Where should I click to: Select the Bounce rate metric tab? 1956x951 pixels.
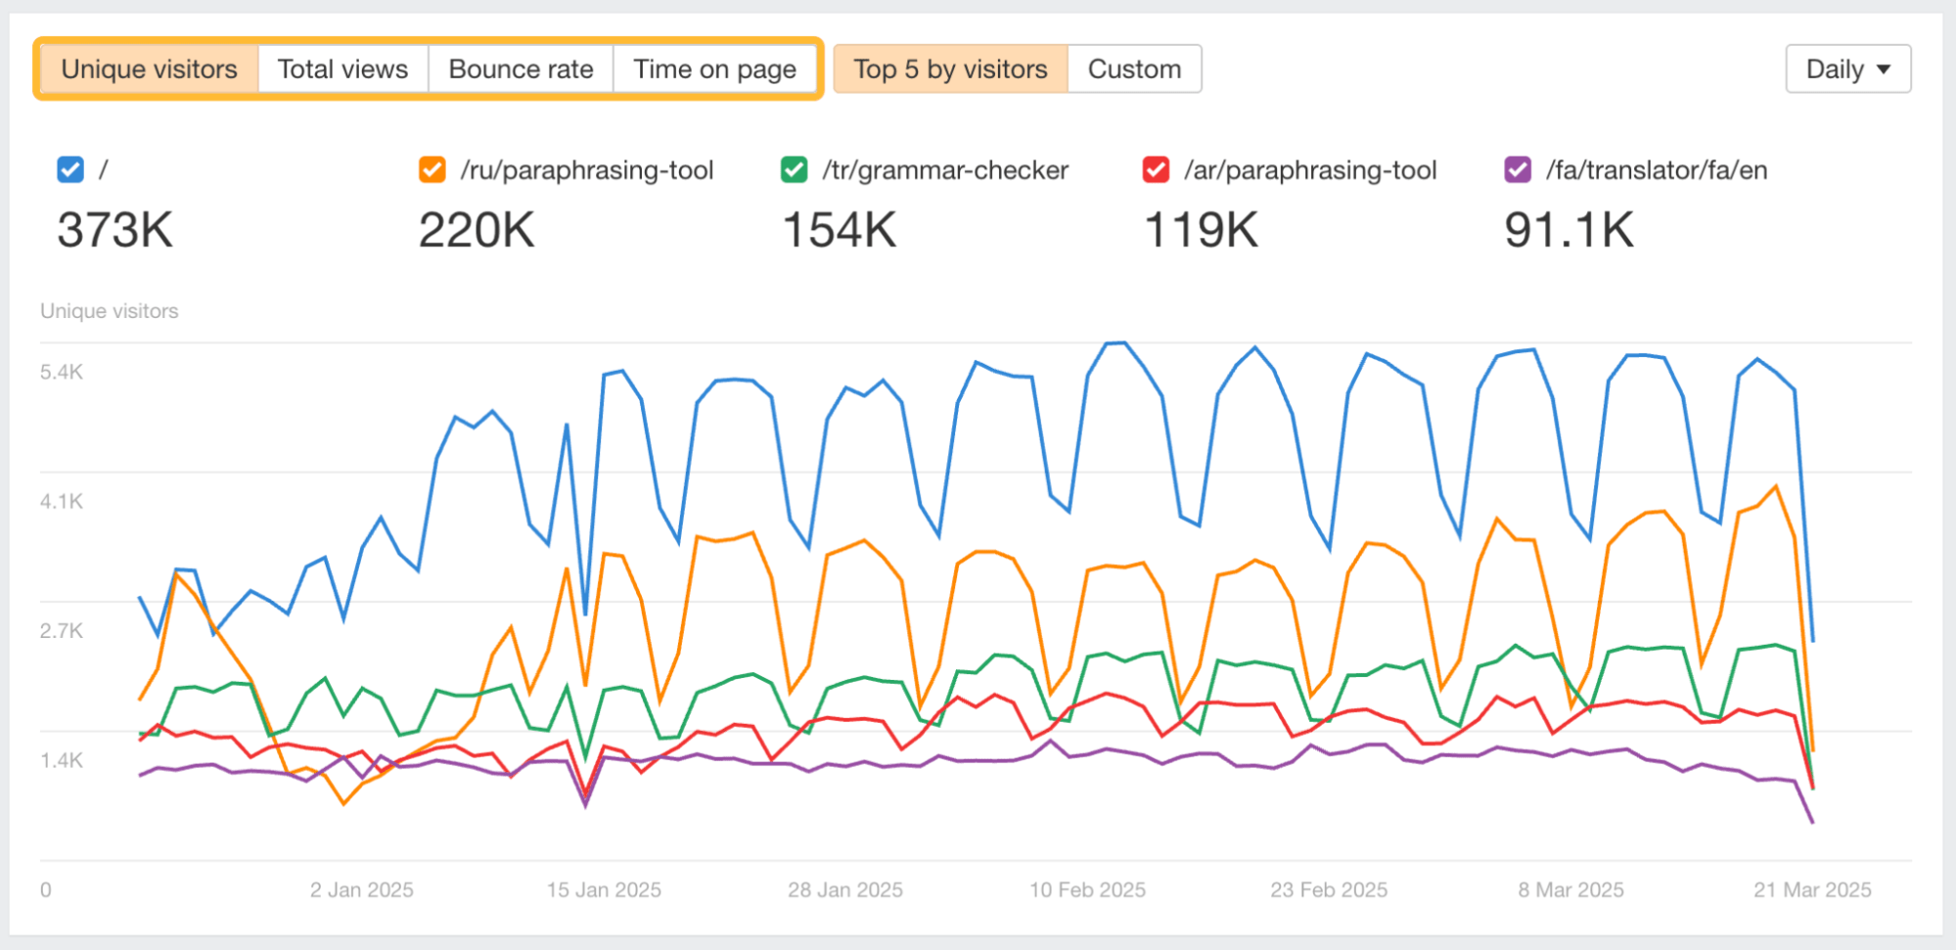click(x=521, y=69)
